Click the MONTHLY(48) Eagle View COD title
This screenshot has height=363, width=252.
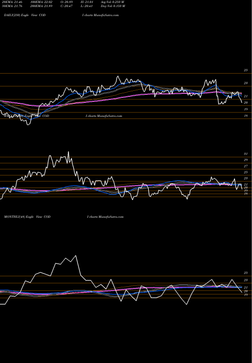27,217
